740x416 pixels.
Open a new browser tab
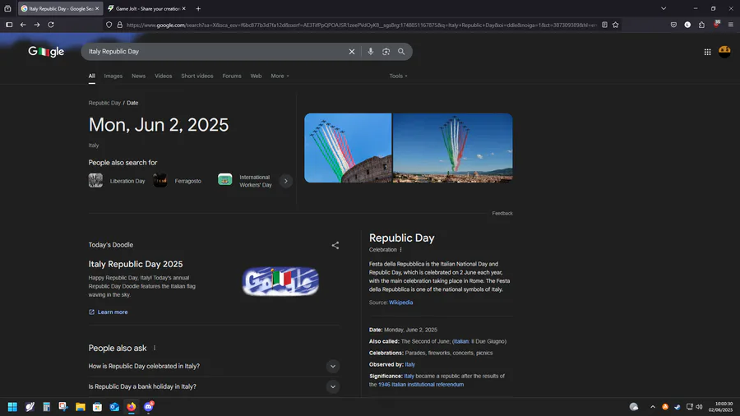tap(198, 8)
